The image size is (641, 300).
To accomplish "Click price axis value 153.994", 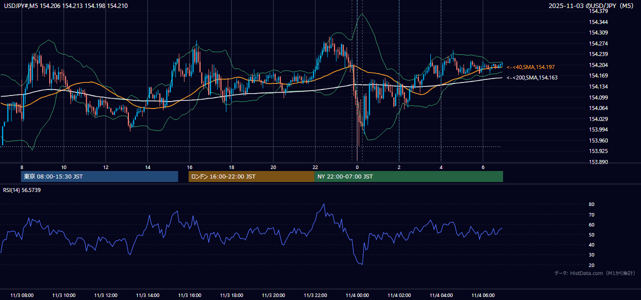I will (x=598, y=129).
